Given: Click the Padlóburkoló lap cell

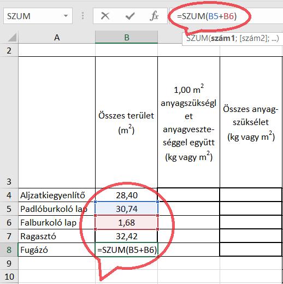Looking at the screenshot, I should 57,209.
